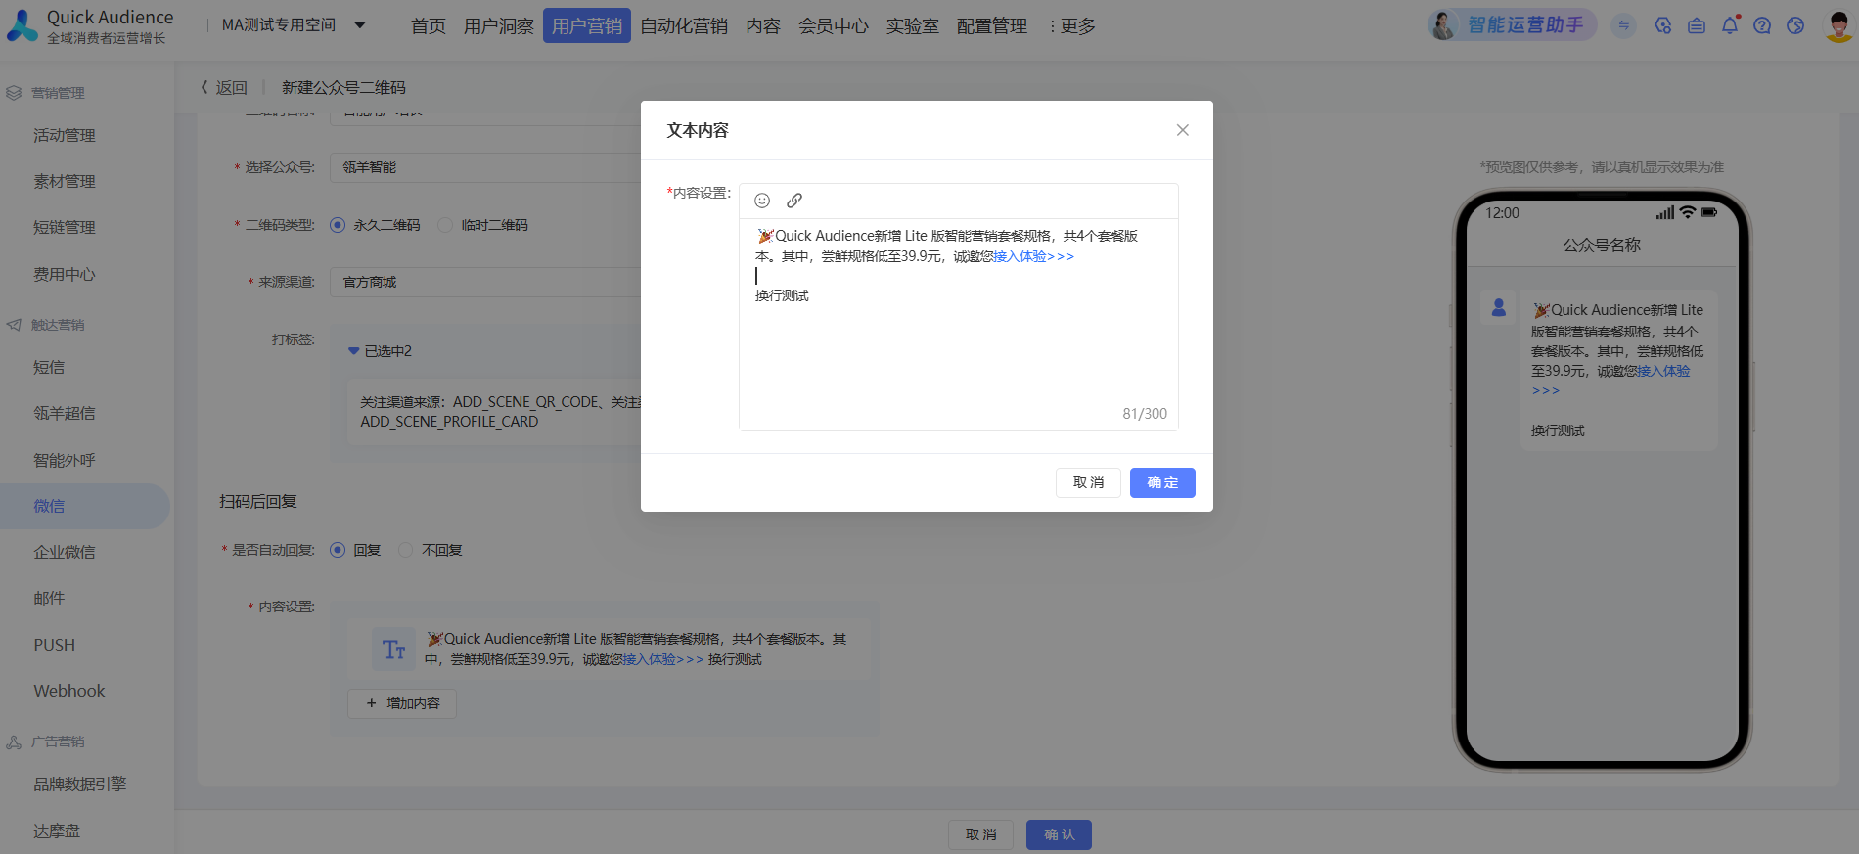
Task: Open the user avatar menu
Action: [1838, 25]
